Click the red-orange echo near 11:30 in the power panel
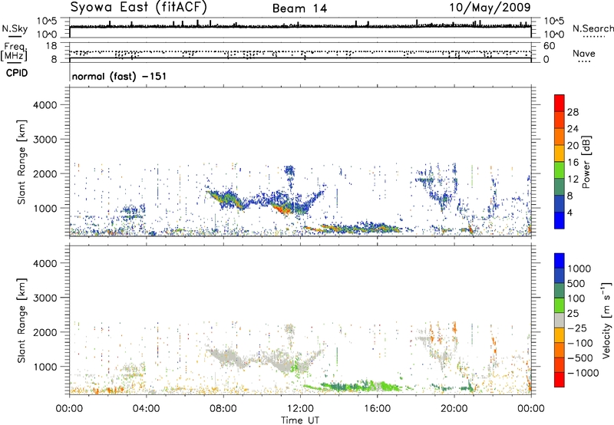The height and width of the screenshot is (425, 614). tap(282, 209)
